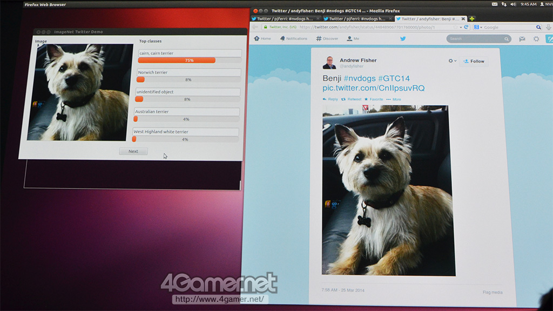This screenshot has height=311, width=553.
Task: Click the Google search magnifier in Firefox
Action: point(538,27)
